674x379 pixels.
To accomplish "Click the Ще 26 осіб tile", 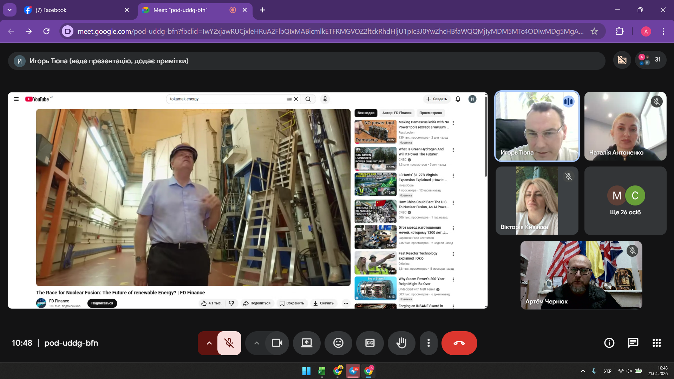I will pos(625,201).
